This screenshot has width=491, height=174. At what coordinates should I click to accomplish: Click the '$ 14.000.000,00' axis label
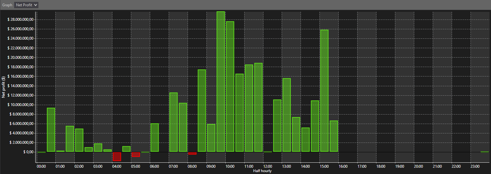pyautogui.click(x=20, y=86)
